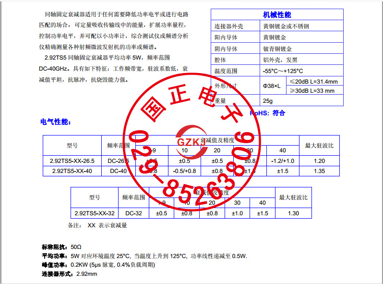
Task: Select the ≥30dB L=33 mm cell
Action: click(x=312, y=91)
